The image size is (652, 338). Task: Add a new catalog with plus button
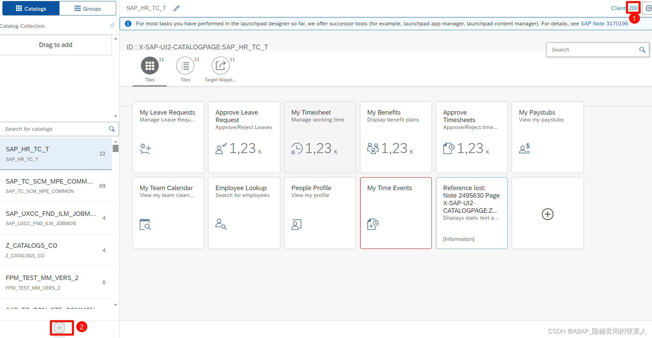(x=59, y=328)
